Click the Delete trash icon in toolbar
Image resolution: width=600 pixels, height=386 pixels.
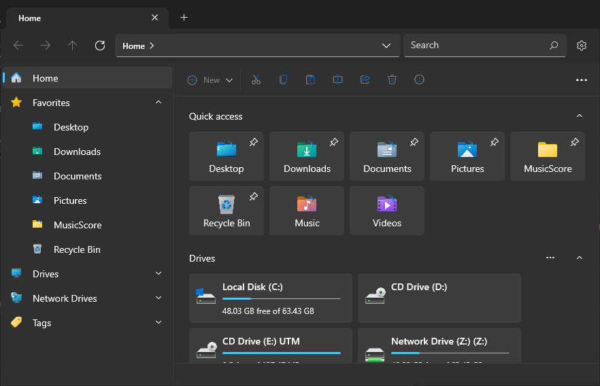[393, 80]
